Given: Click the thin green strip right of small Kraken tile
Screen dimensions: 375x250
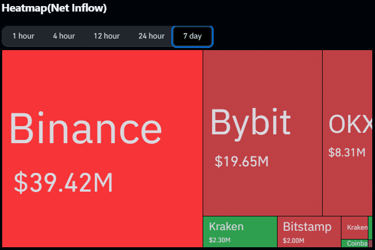Looking at the screenshot, I should pyautogui.click(x=371, y=227).
